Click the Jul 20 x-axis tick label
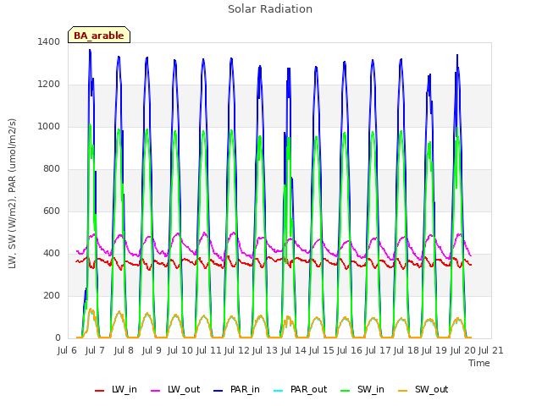This screenshot has width=542, height=406. click(x=463, y=350)
